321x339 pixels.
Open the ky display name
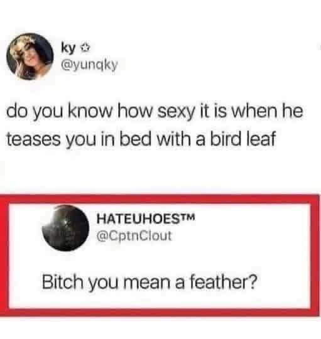[68, 48]
